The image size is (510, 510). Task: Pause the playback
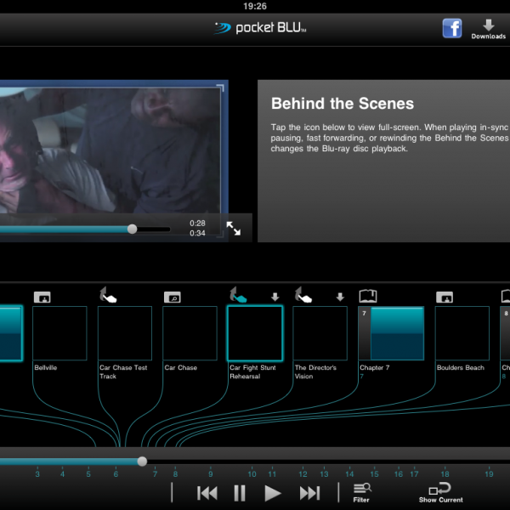click(240, 493)
